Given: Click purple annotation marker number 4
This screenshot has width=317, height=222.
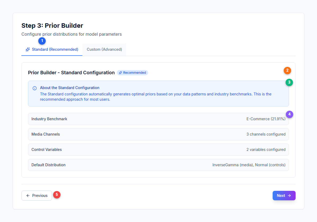Looking at the screenshot, I should [x=290, y=114].
